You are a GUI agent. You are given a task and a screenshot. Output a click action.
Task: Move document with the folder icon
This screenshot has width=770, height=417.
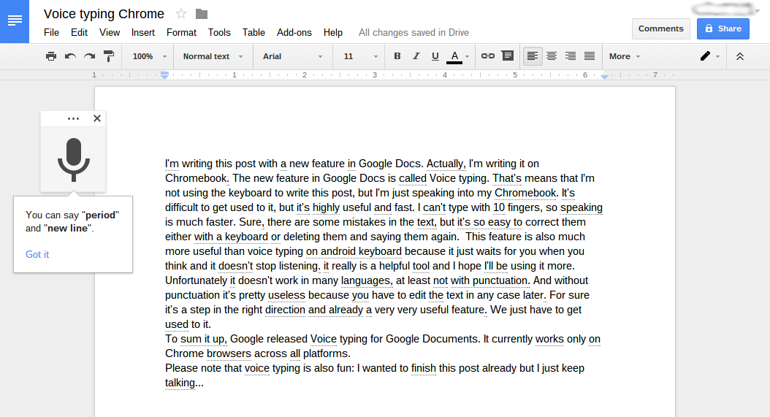(202, 14)
